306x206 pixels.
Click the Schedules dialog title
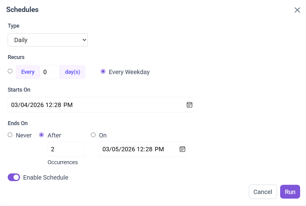tap(22, 10)
